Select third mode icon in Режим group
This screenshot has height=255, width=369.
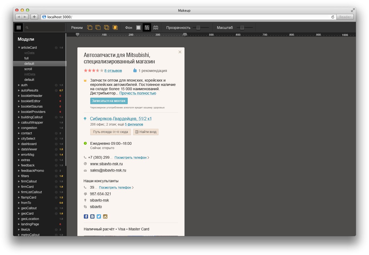click(x=107, y=28)
